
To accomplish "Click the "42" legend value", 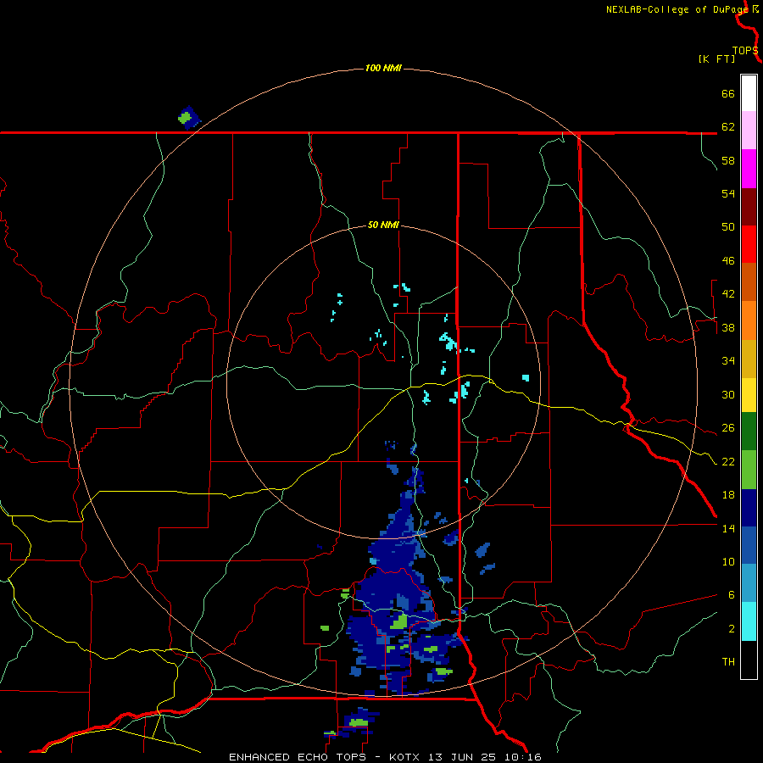I will (728, 294).
